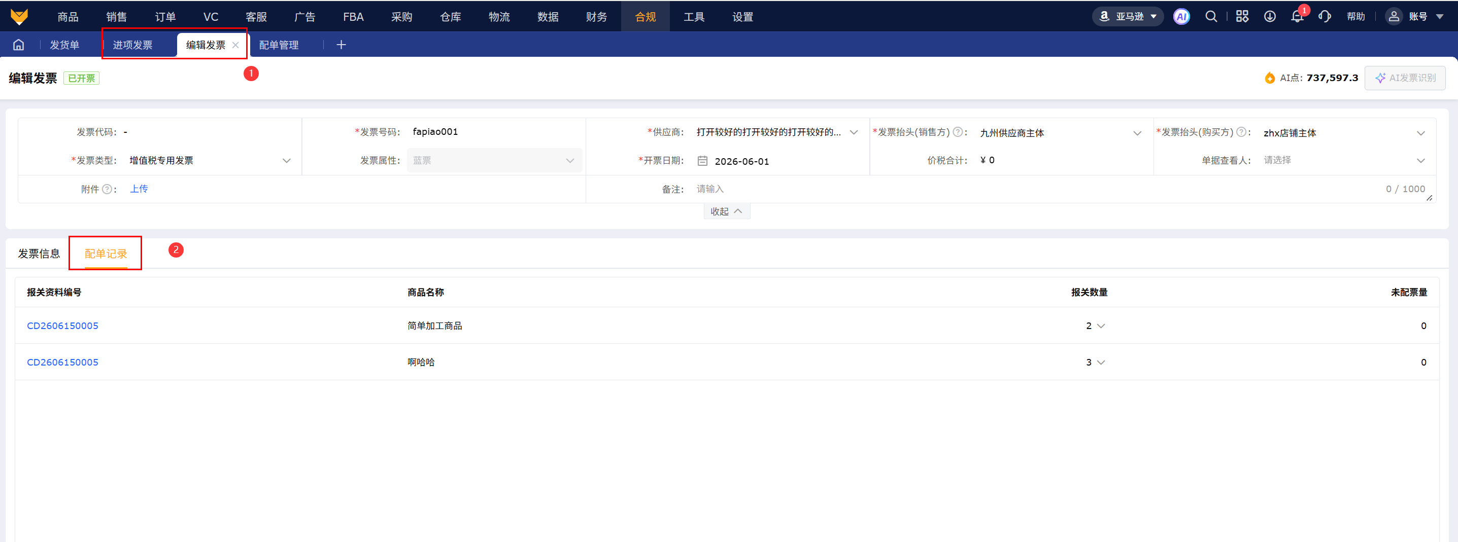Click the 附件 help question icon
Image resolution: width=1458 pixels, height=542 pixels.
tap(107, 189)
